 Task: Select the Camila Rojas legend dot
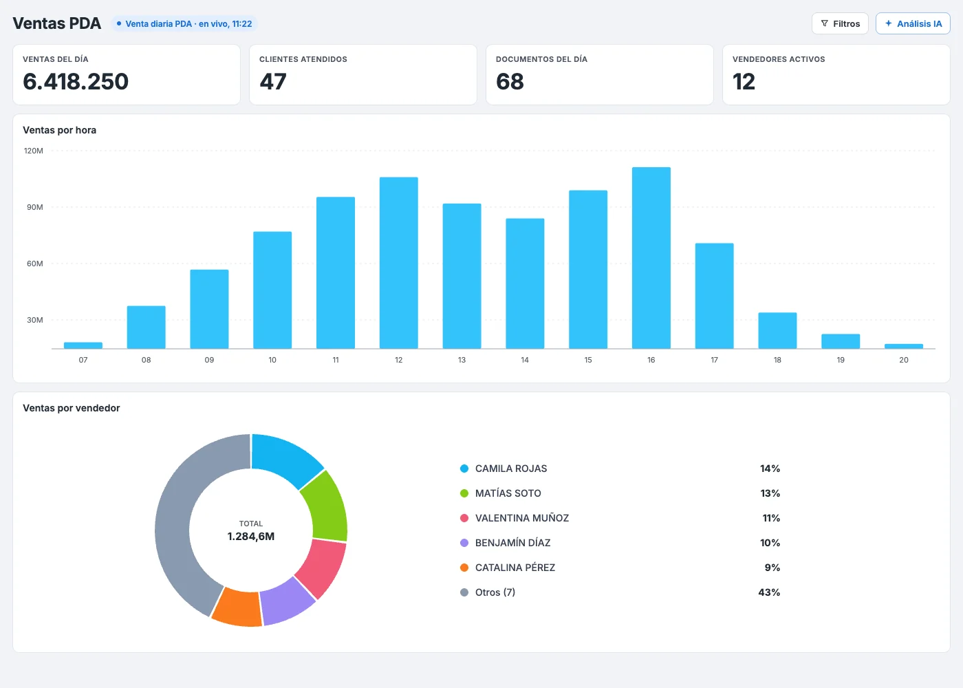tap(464, 469)
